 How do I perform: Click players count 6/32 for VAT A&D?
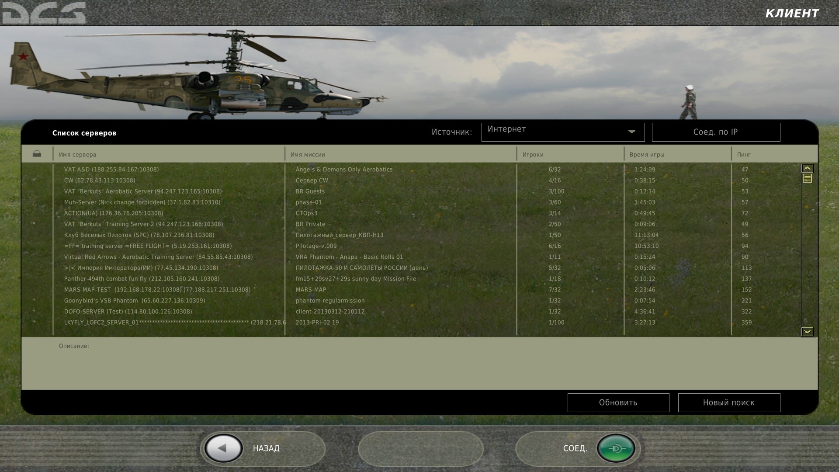(555, 170)
